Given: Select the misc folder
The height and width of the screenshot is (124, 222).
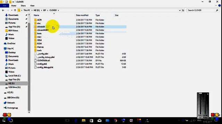Looking at the screenshot, I should 39,37.
